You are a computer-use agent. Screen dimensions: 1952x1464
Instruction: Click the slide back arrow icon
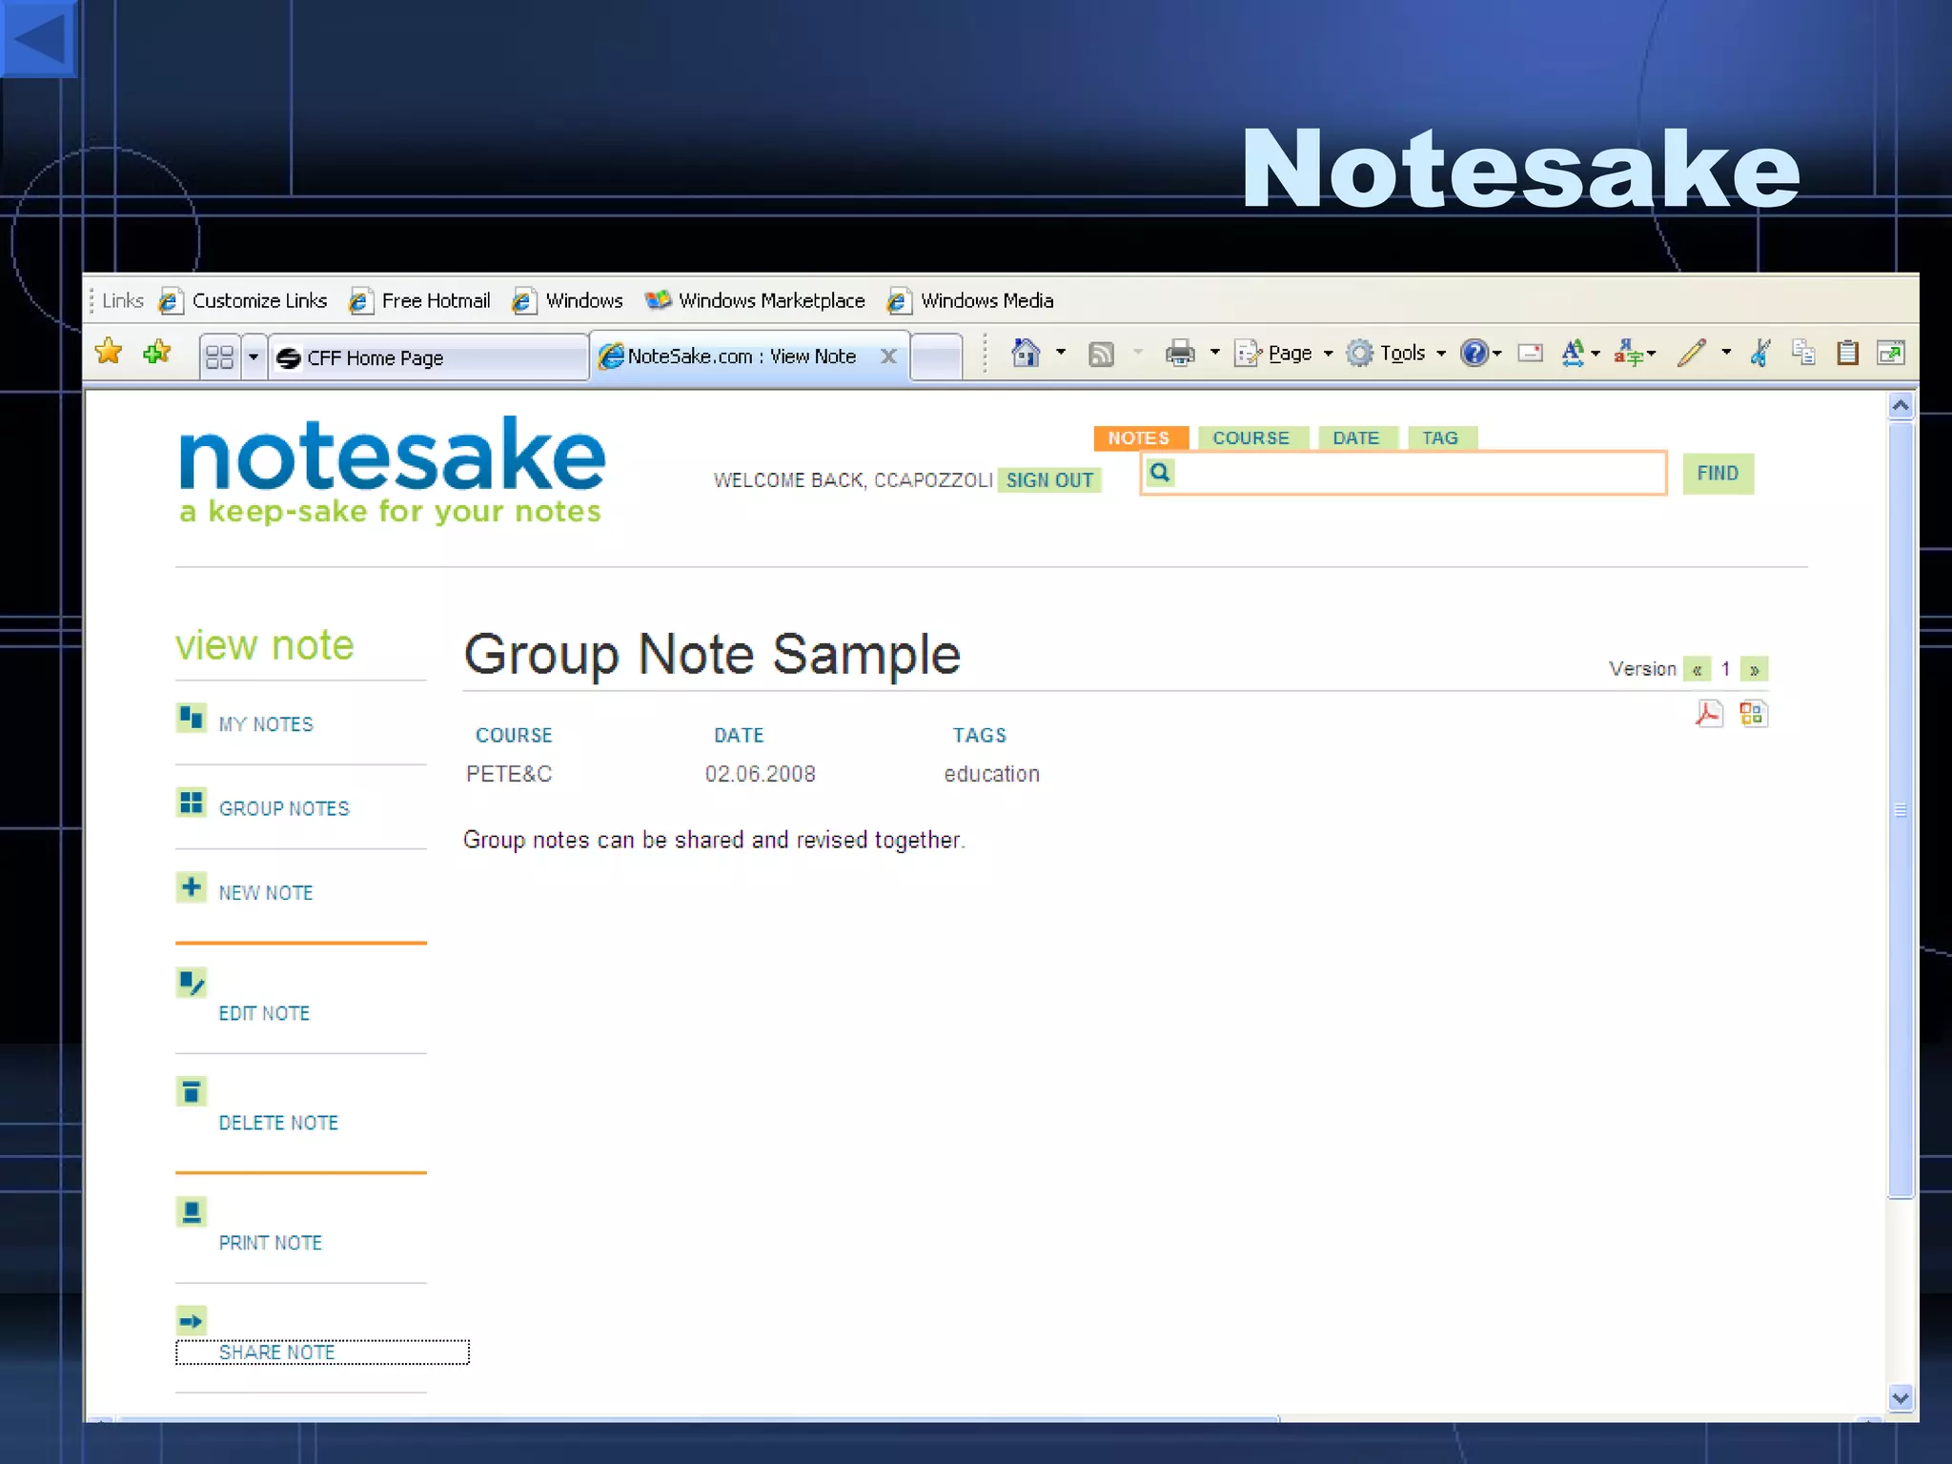38,38
